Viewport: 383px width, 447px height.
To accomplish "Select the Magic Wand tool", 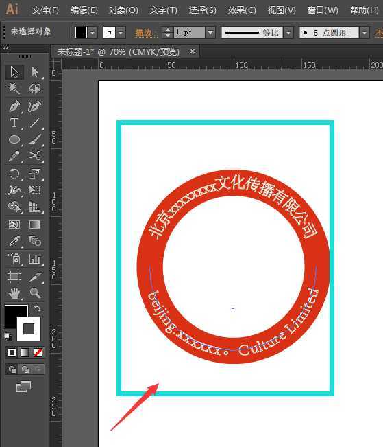I will (14, 89).
